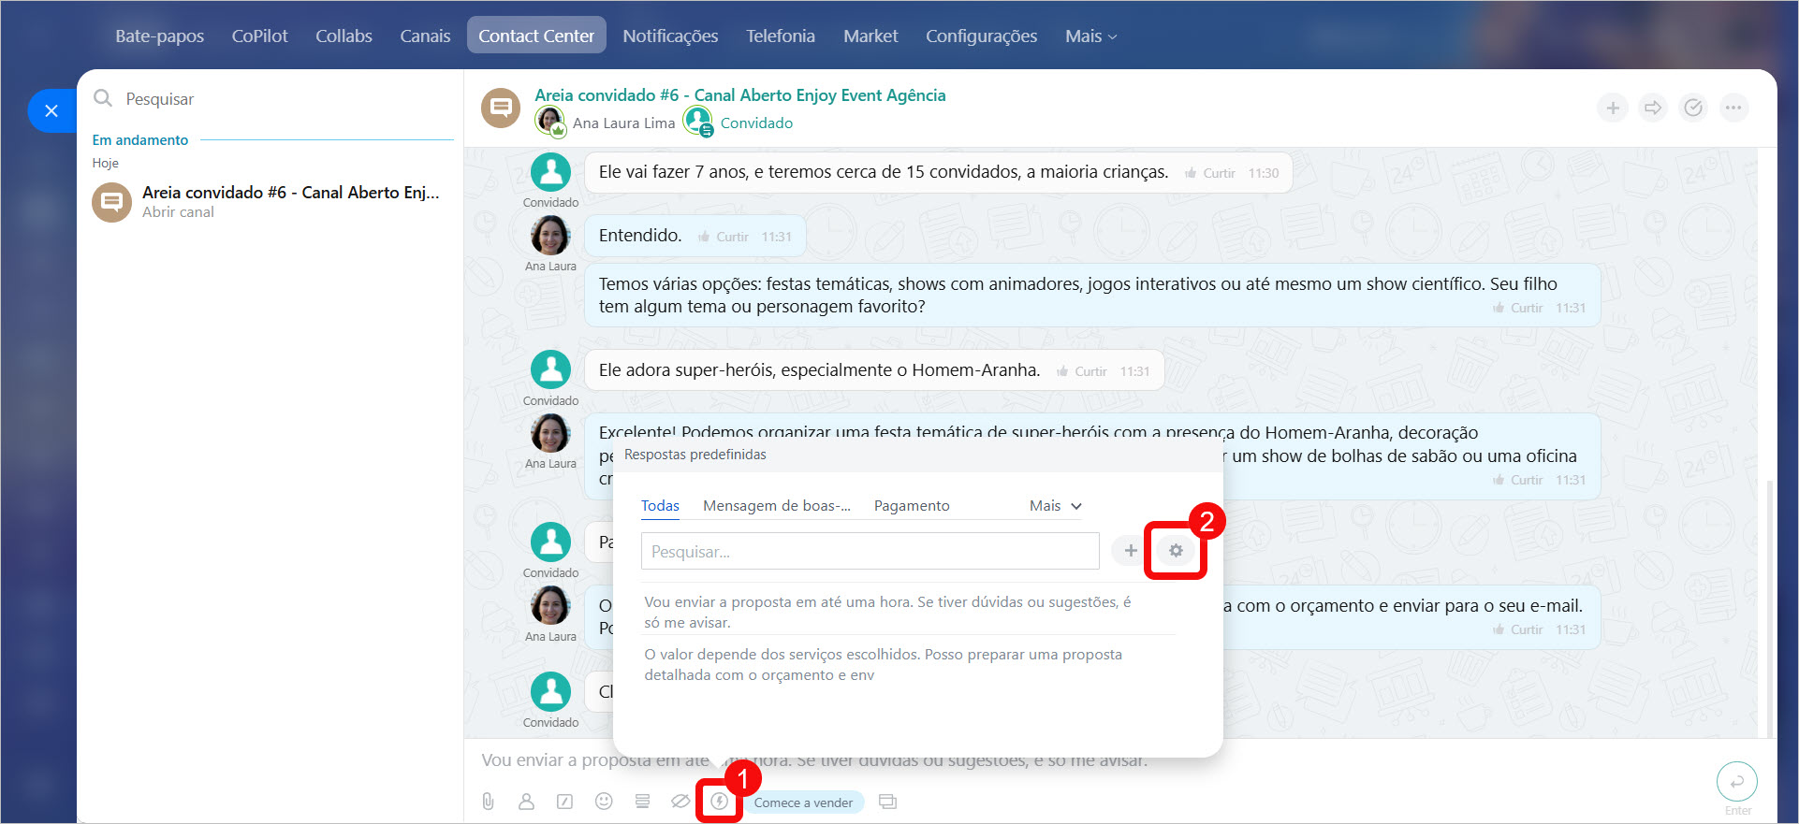Click the search magnifier icon in the sidebar

click(x=103, y=98)
